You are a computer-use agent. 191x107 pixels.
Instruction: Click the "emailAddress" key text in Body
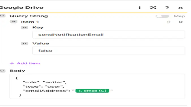pos(45,91)
